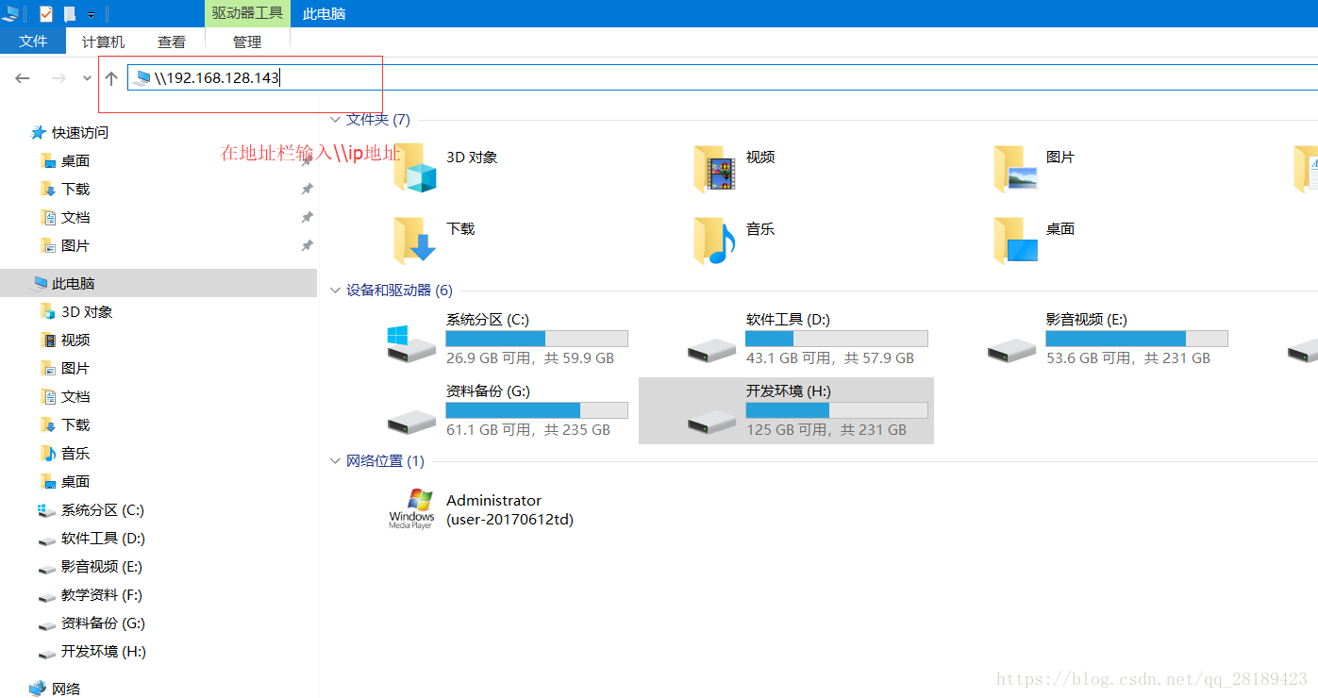Click '61.1 GB 可用，共 235 GB' text

tap(528, 430)
